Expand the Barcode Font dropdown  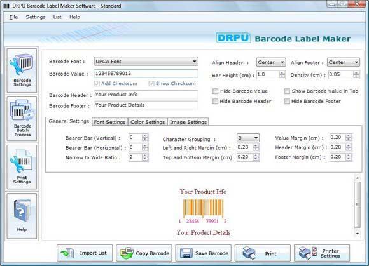click(x=146, y=62)
